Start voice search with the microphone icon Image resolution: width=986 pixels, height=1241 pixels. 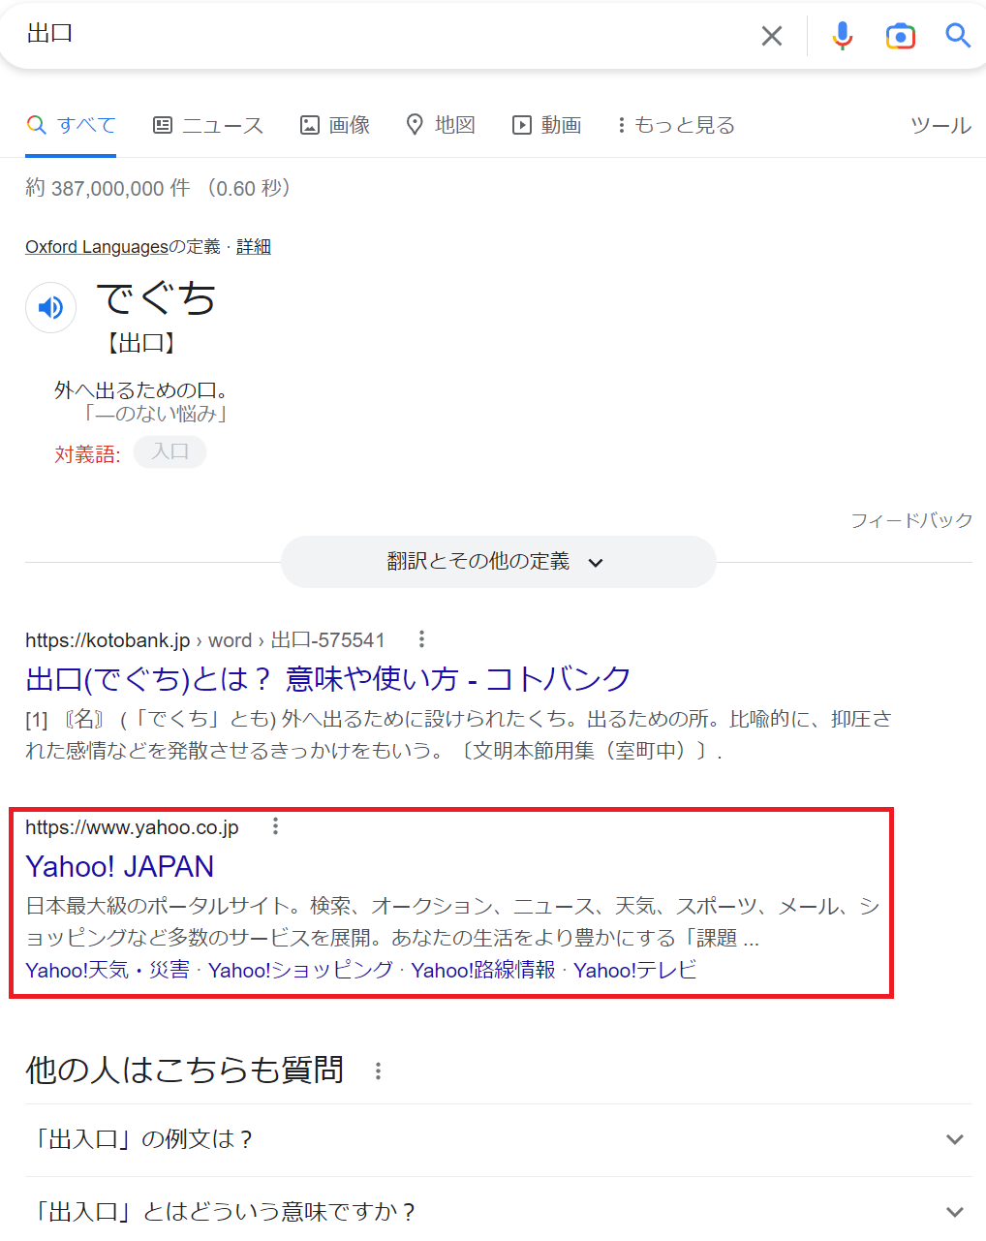843,36
